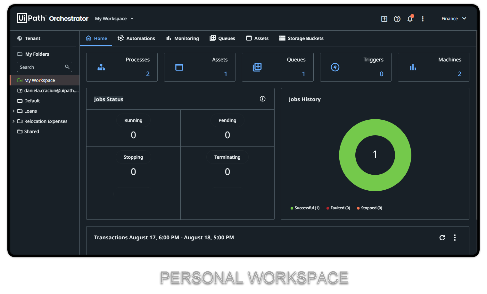Open the Transactions panel more options

(455, 238)
